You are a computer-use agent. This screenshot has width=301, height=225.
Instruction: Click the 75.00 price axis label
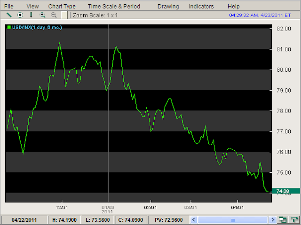284,172
